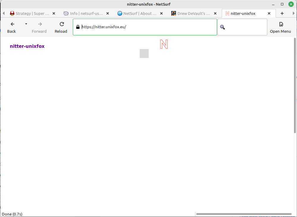Click the red Nitter N logo

164,44
